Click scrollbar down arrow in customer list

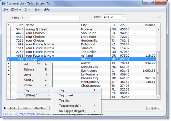159,97
